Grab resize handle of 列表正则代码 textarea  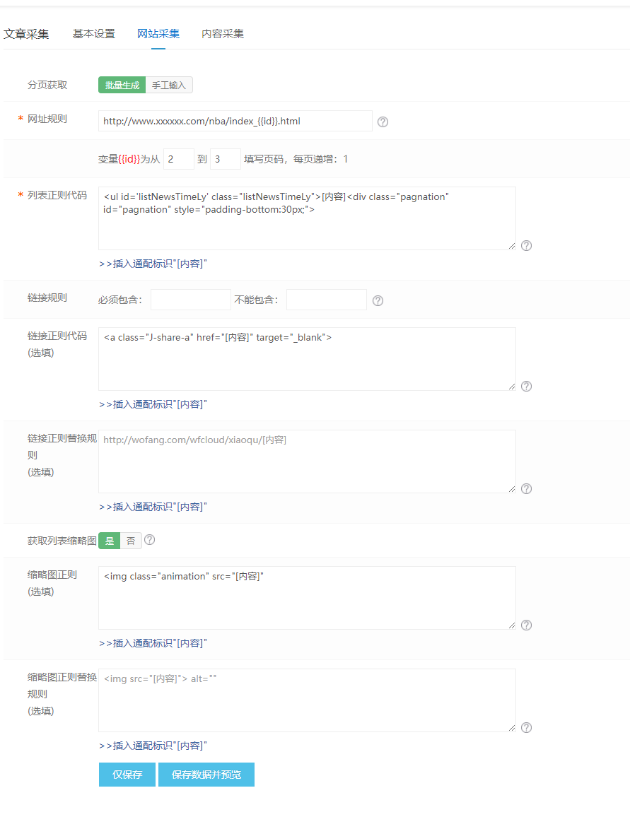pyautogui.click(x=511, y=246)
